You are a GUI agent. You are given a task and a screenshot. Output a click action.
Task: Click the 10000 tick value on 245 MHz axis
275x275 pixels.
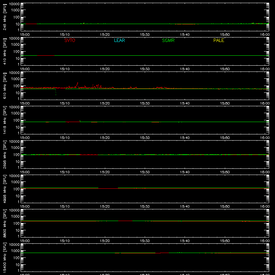14,4
